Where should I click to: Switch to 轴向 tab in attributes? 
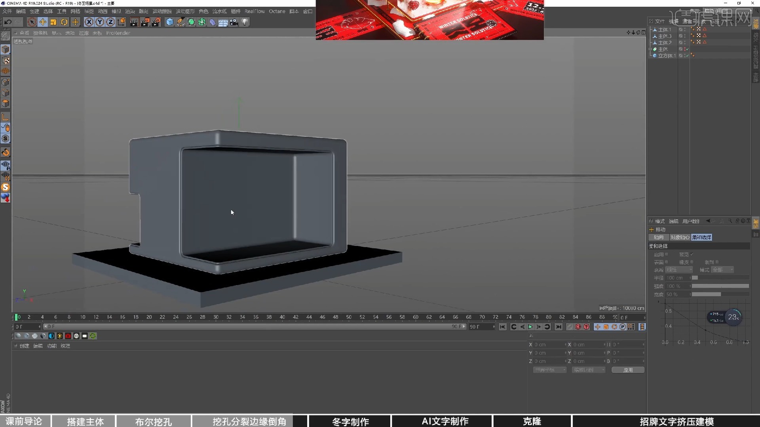click(x=659, y=237)
